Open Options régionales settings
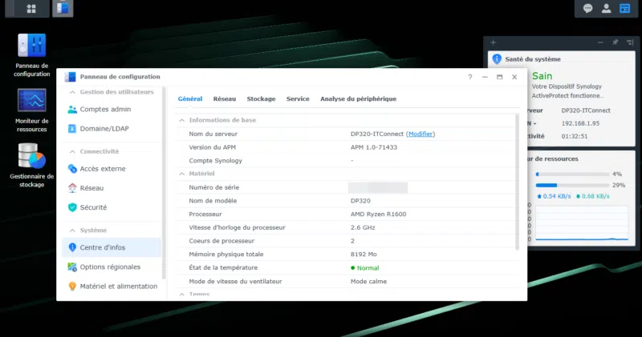 point(112,267)
